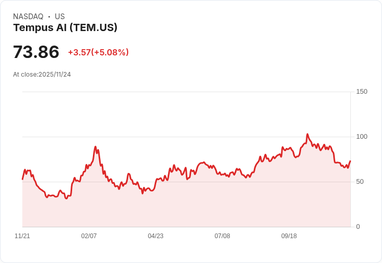Image resolution: width=382 pixels, height=263 pixels.
Task: Click the 04/23 date on x-axis
Action: [156, 236]
